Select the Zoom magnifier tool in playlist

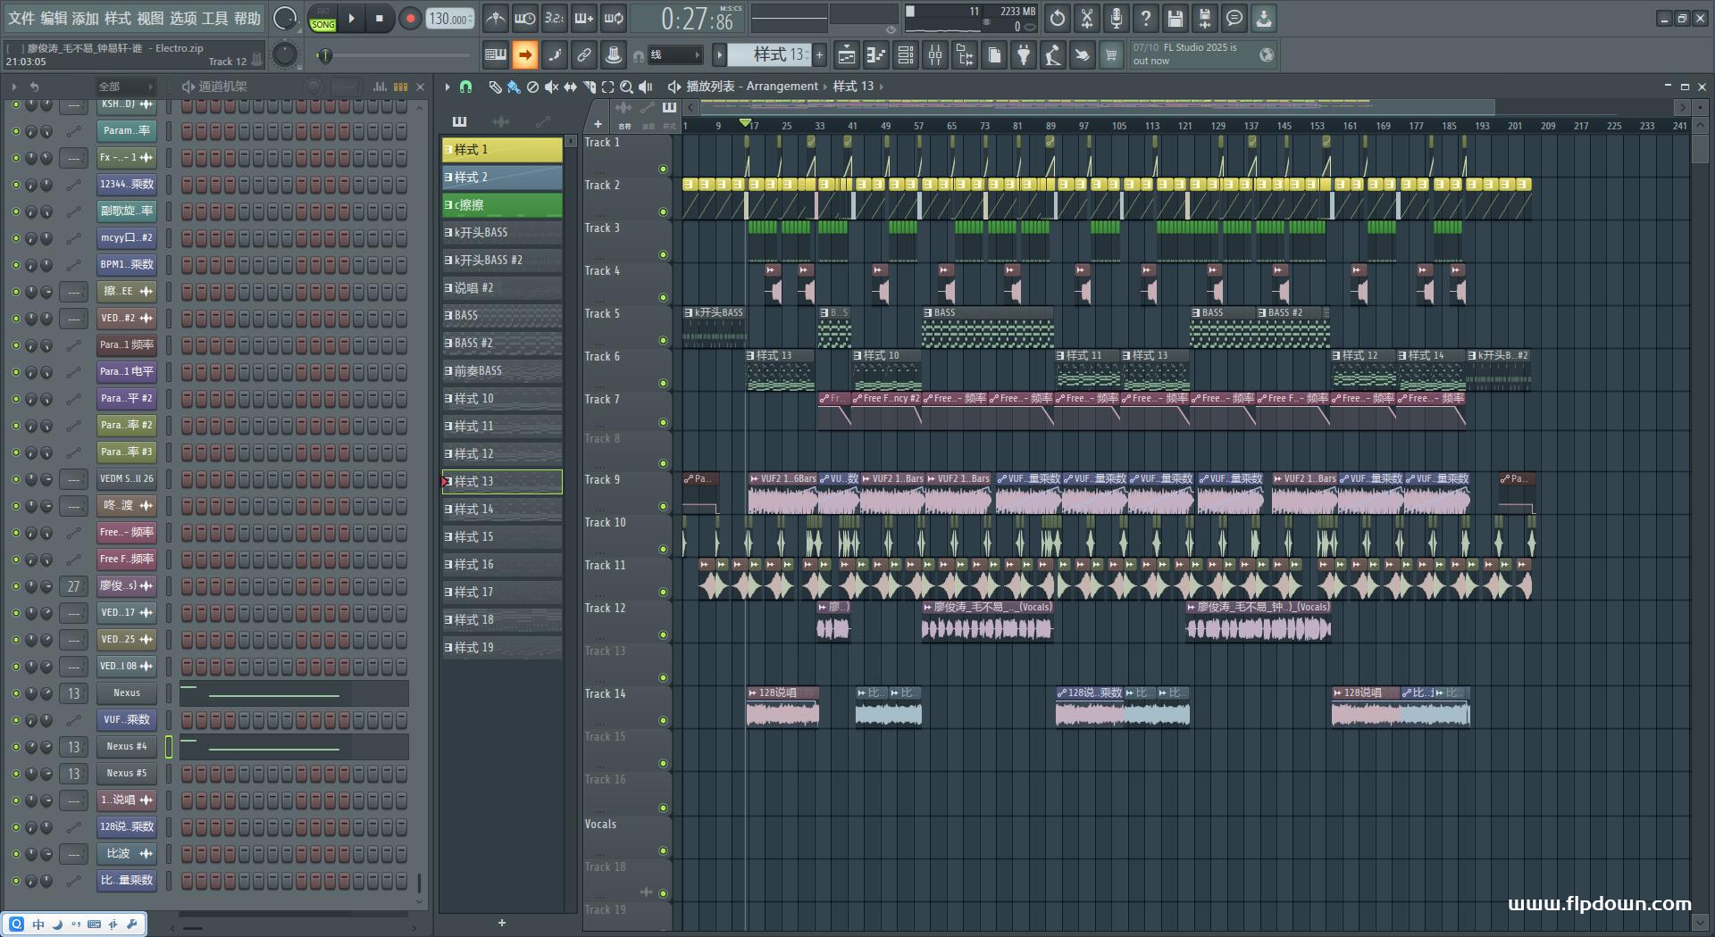626,87
